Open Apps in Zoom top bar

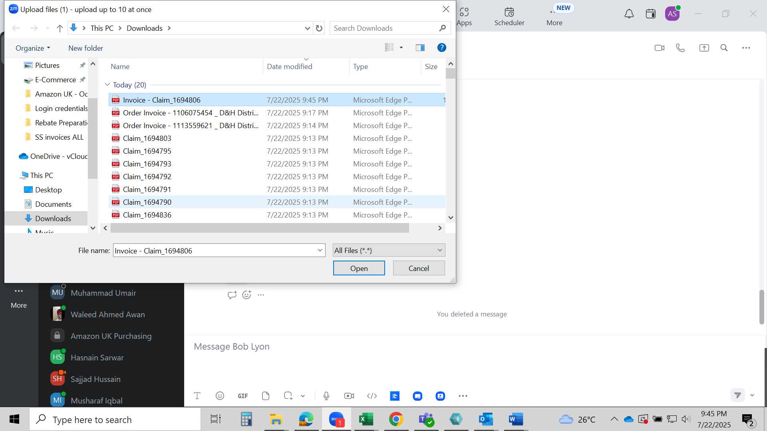point(464,16)
